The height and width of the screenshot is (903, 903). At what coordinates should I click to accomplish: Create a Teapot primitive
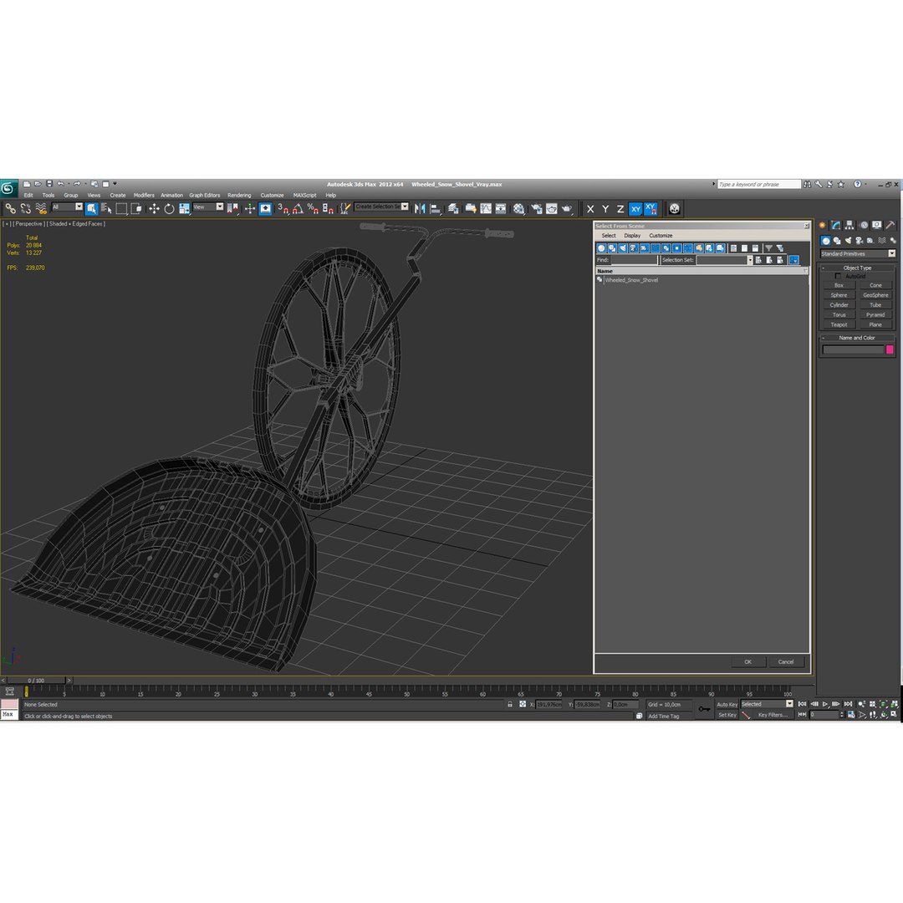click(839, 324)
